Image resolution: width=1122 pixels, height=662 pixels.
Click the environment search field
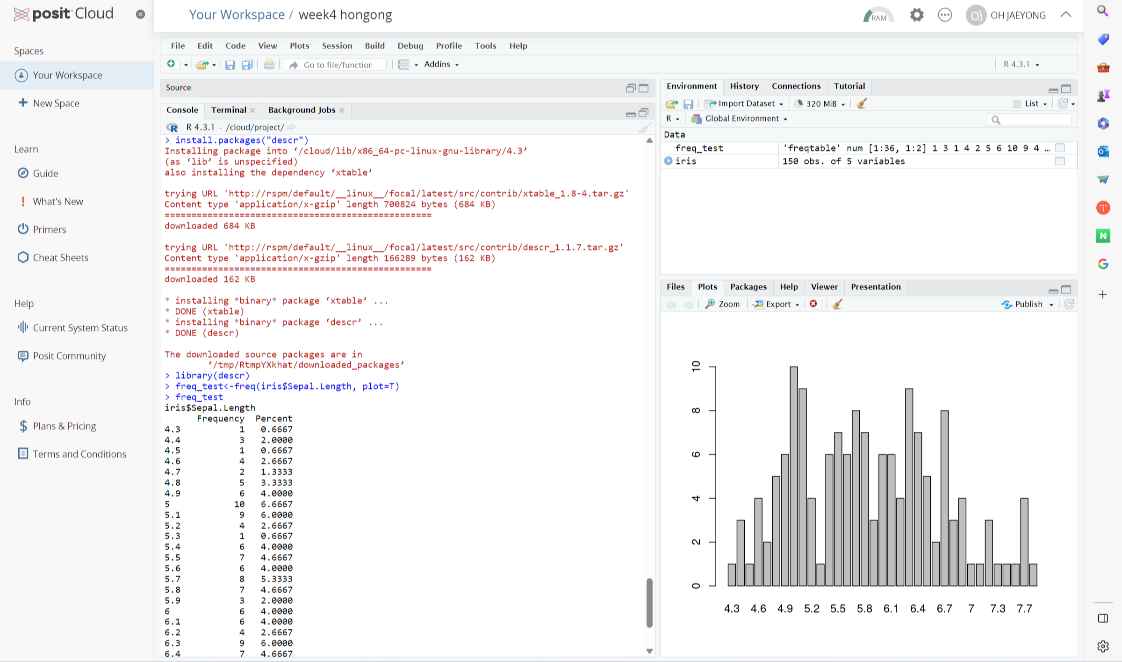pyautogui.click(x=1033, y=120)
